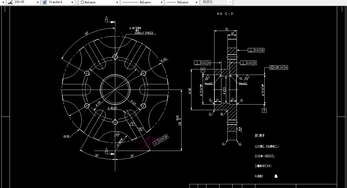Select the ByLayer color swatch icon
This screenshot has width=347, height=188.
[82, 2]
